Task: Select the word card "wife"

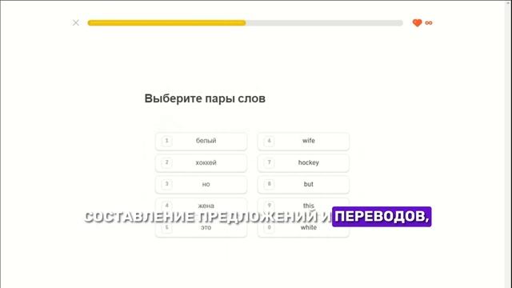Action: click(x=303, y=141)
